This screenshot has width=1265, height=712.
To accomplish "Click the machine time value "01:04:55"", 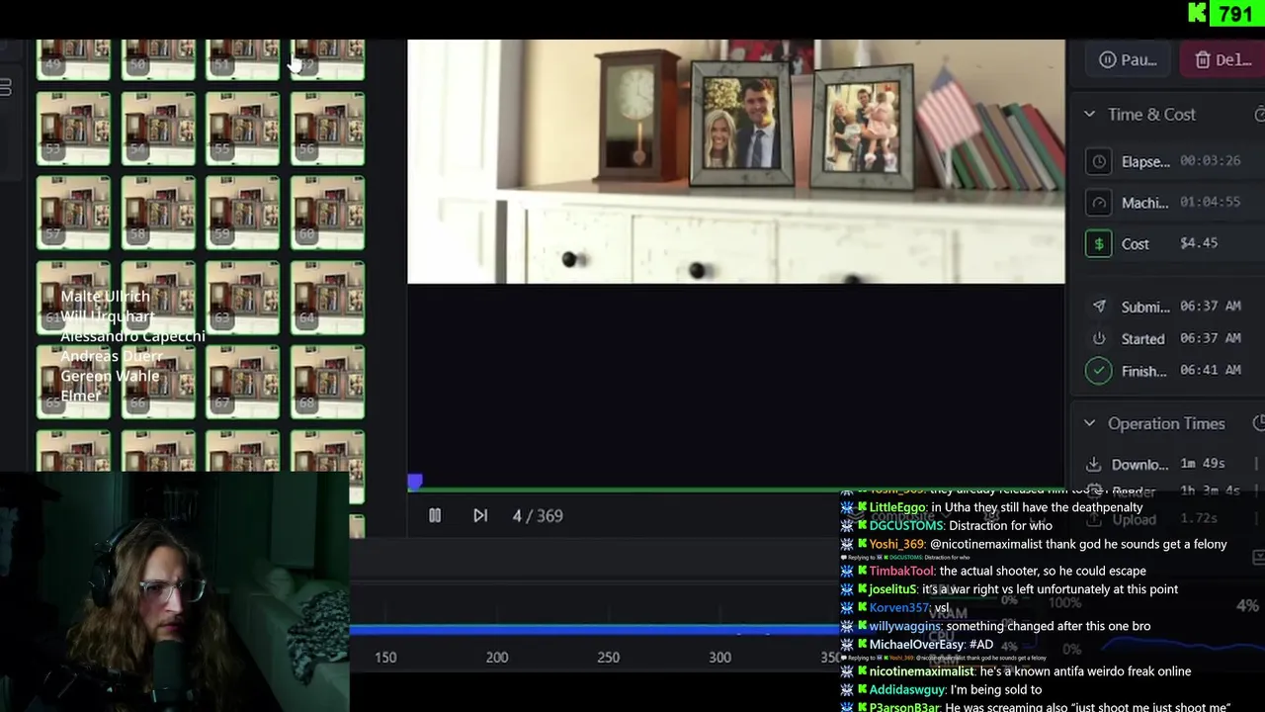I will click(x=1211, y=203).
